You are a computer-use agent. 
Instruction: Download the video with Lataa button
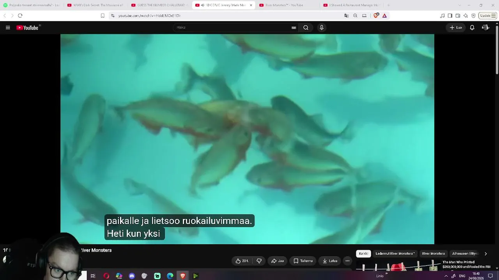pyautogui.click(x=330, y=261)
